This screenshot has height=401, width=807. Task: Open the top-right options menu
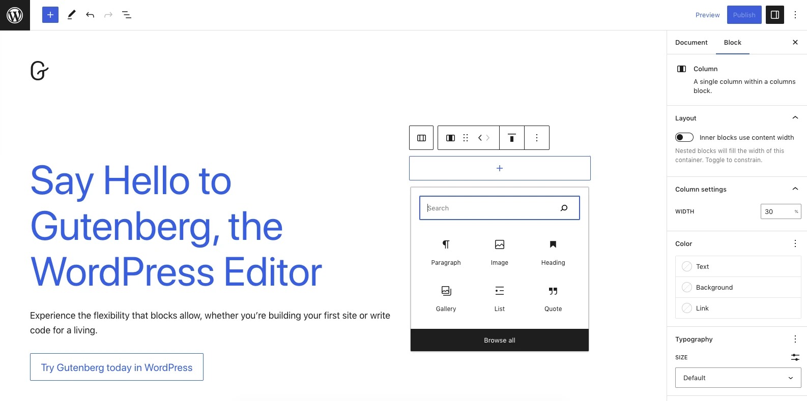click(x=795, y=15)
